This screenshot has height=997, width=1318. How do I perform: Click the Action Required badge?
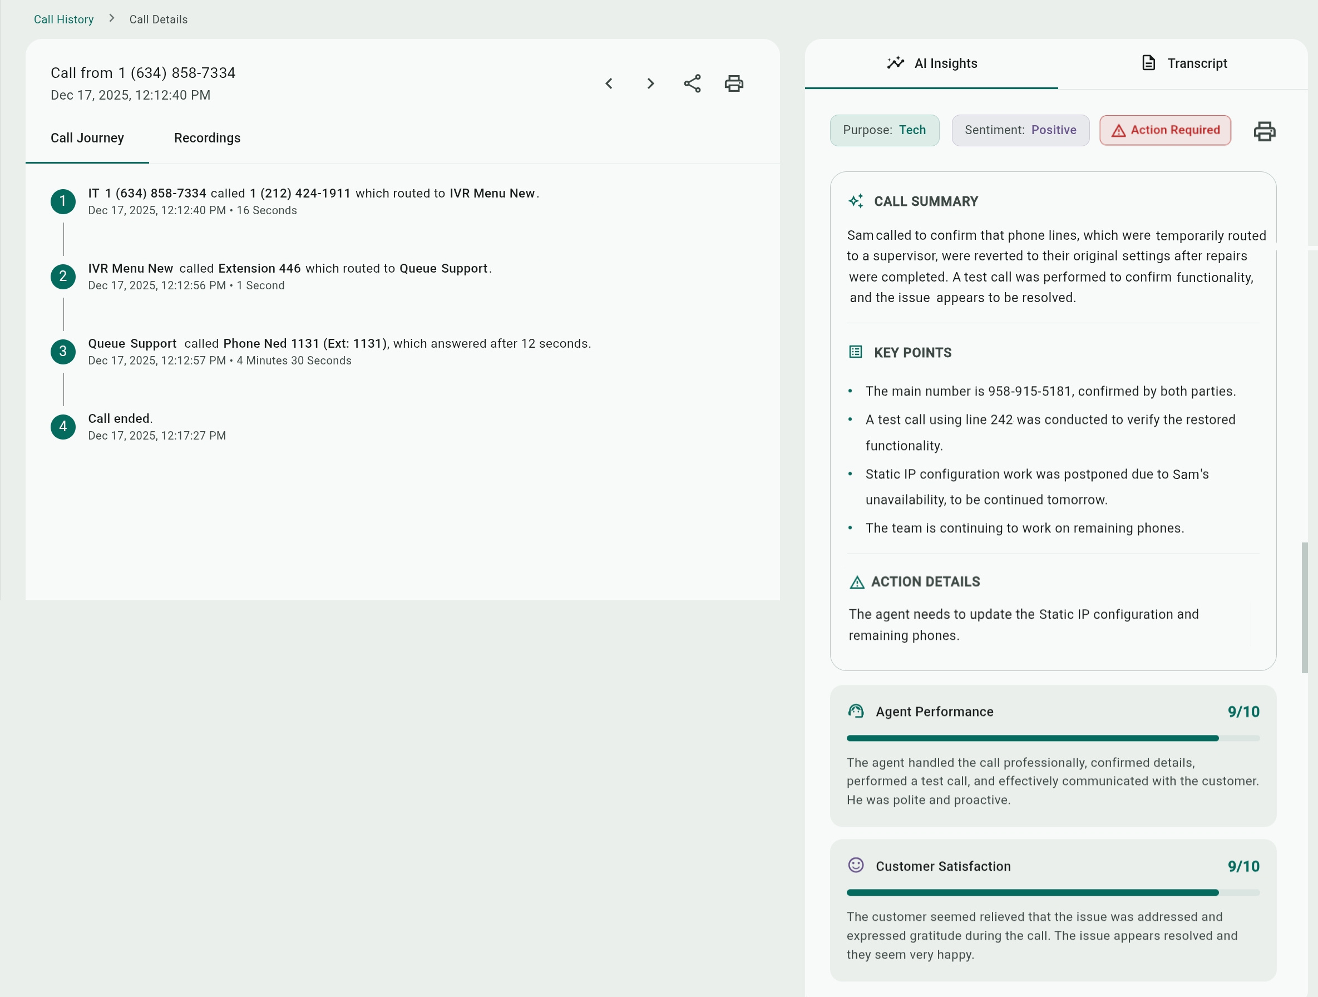(x=1165, y=130)
